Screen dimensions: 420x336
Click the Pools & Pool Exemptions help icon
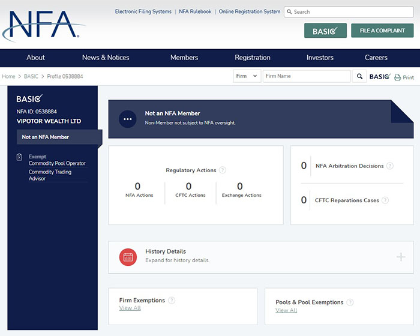(x=350, y=302)
